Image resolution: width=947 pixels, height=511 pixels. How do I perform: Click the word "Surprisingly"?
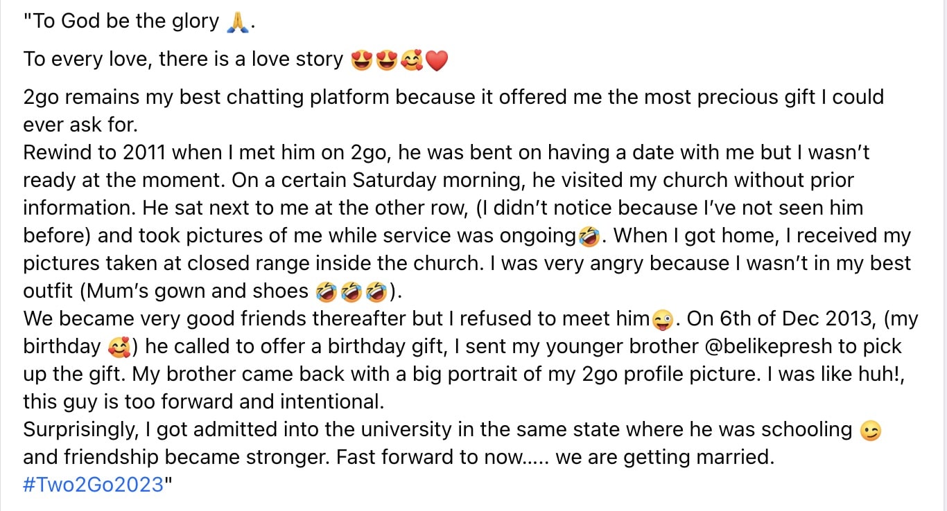[x=80, y=429]
